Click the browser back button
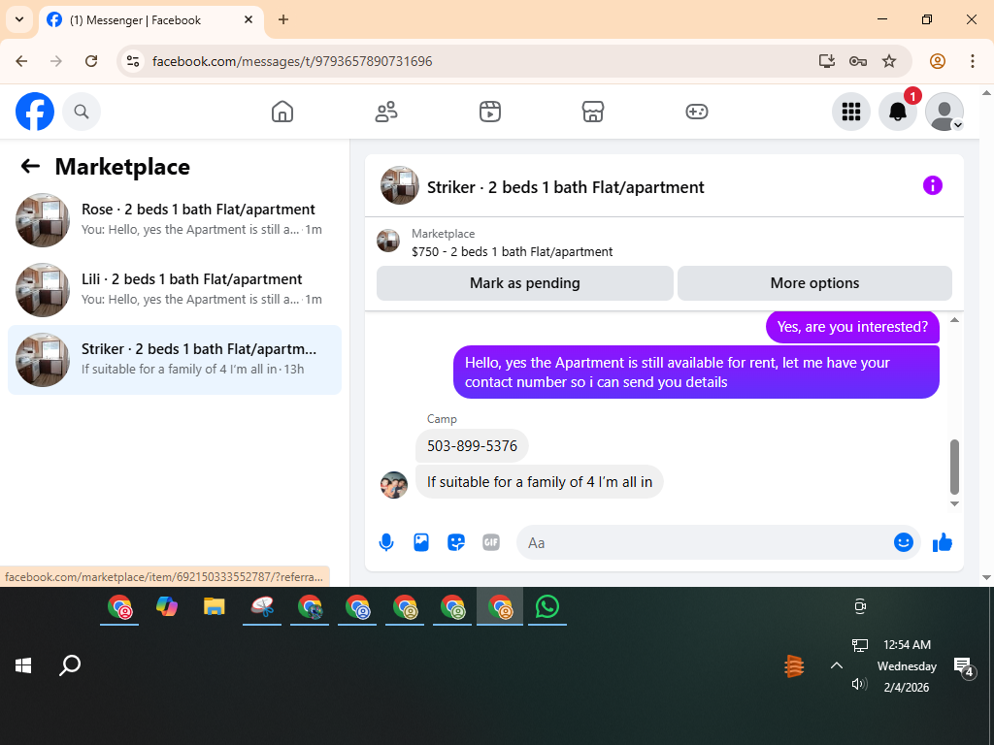Viewport: 994px width, 745px height. 21,61
